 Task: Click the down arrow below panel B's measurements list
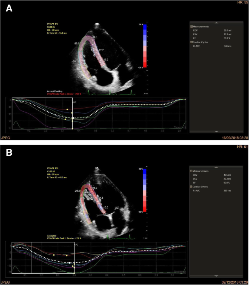point(216,276)
